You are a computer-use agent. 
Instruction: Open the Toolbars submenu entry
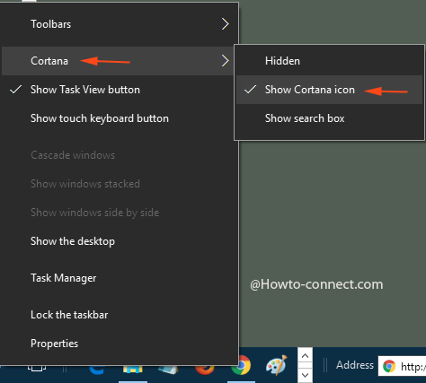point(120,24)
